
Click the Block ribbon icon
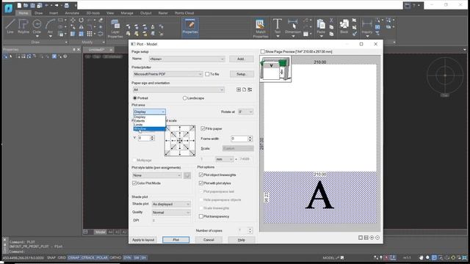(x=344, y=26)
